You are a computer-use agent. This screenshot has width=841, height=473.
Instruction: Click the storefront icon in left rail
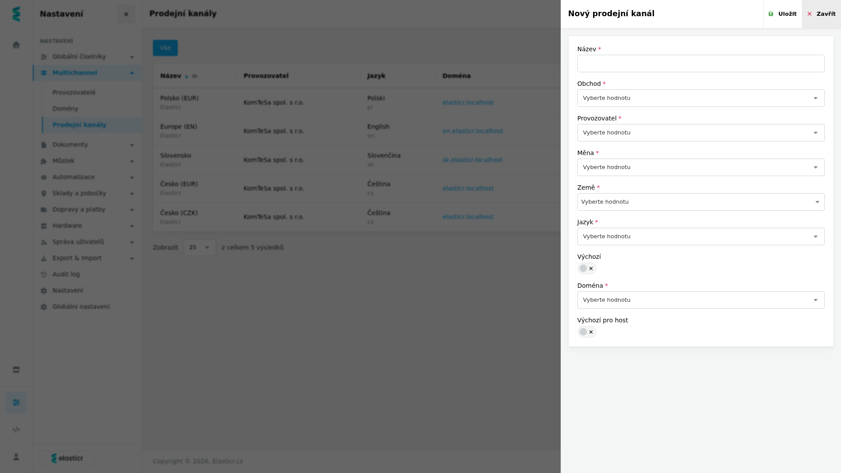(16, 370)
